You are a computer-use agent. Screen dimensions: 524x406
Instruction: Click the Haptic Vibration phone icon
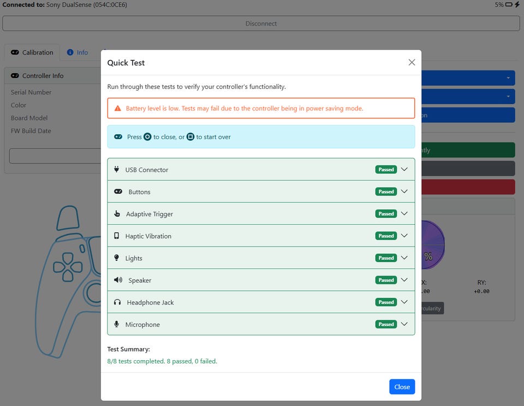[116, 236]
